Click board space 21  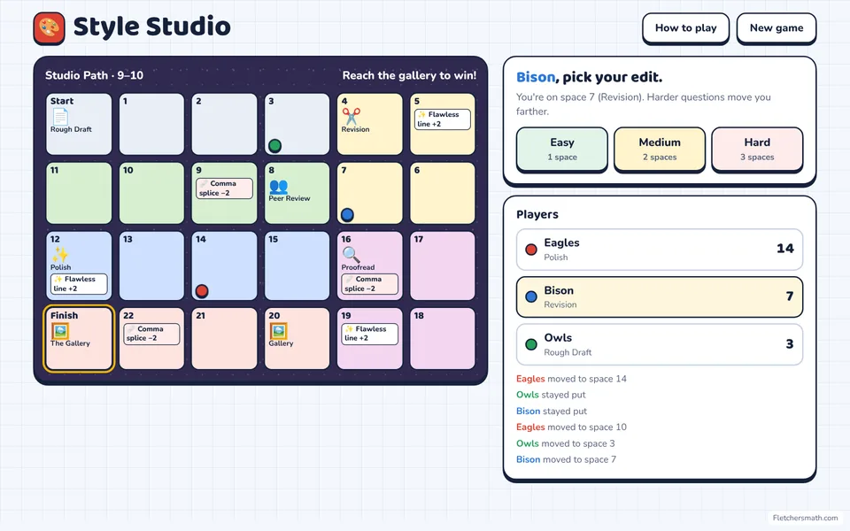click(224, 339)
